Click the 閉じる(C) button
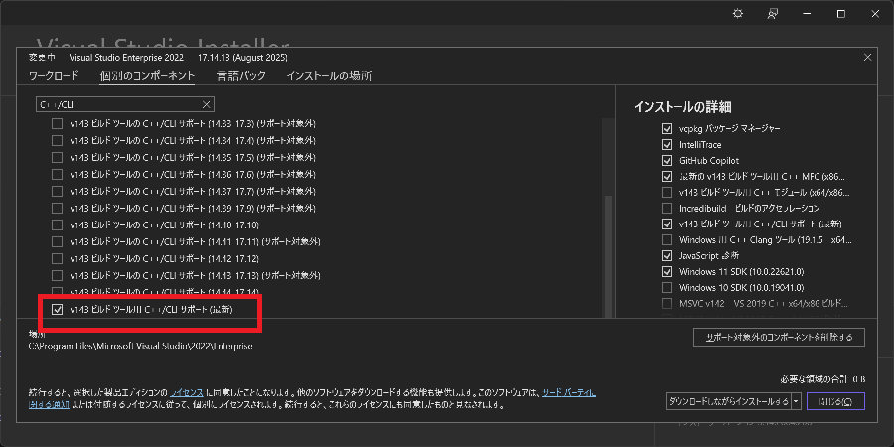The width and height of the screenshot is (894, 447). [835, 401]
